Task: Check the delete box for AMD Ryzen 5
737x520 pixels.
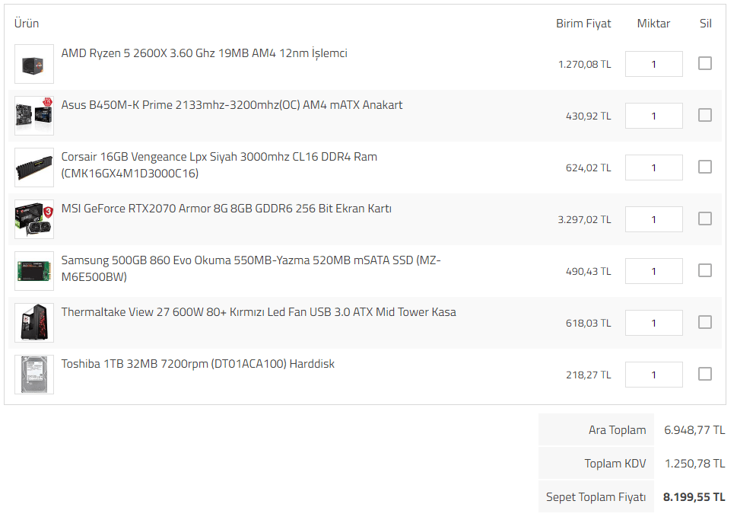Action: point(705,63)
